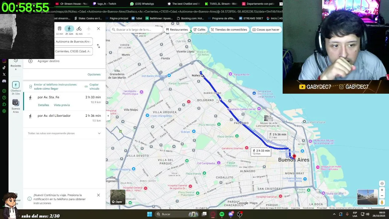The height and width of the screenshot is (219, 389).
Task: Open Detalles for Av. Sta. Fe route
Action: point(43,105)
